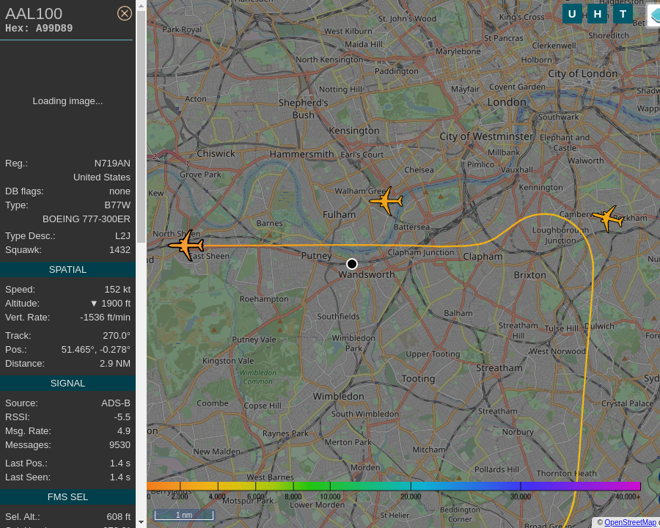Click the Hex: A99D89 text
This screenshot has height=528, width=660.
click(39, 28)
